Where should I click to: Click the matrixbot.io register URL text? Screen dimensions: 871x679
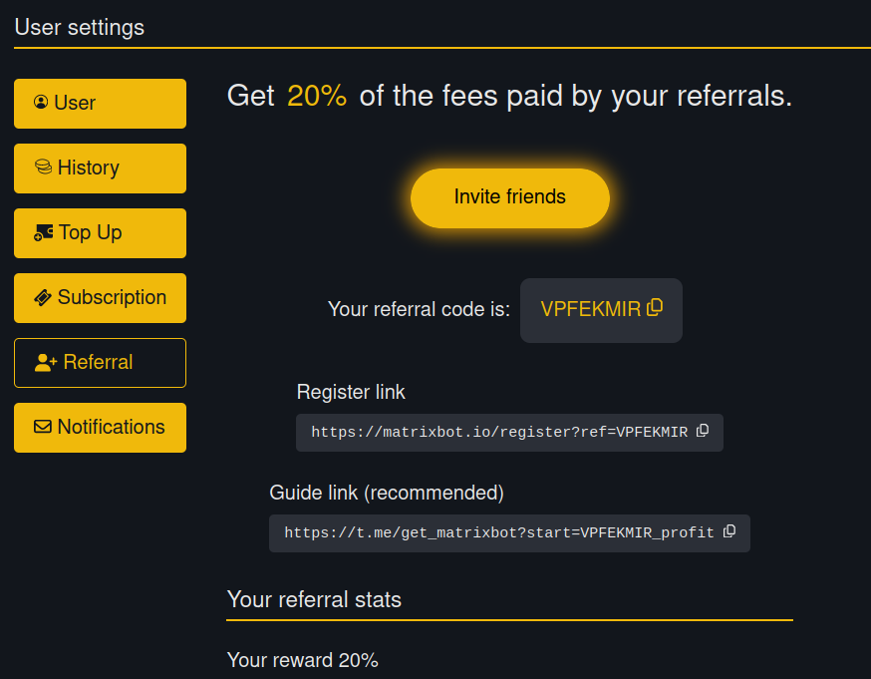499,433
